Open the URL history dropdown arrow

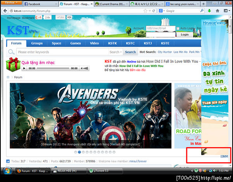tap(150, 11)
